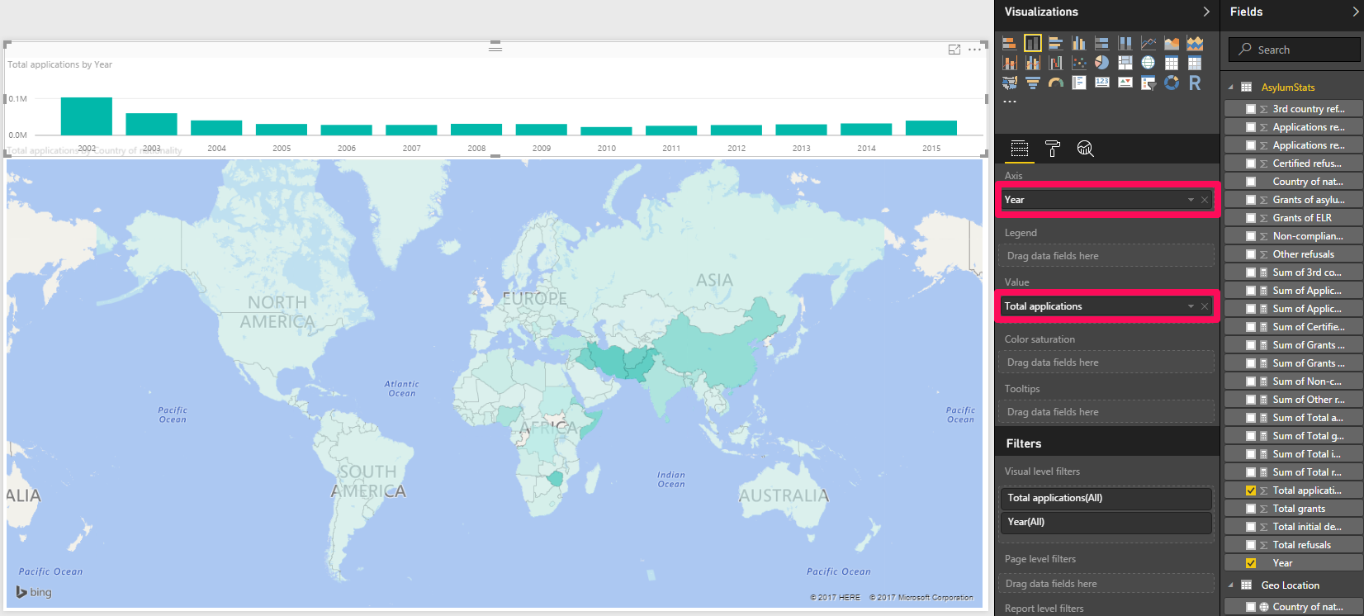The height and width of the screenshot is (616, 1364).
Task: Click the 2002 bar in the chart
Action: point(87,116)
